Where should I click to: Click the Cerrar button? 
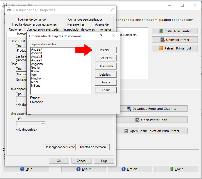pos(106,90)
